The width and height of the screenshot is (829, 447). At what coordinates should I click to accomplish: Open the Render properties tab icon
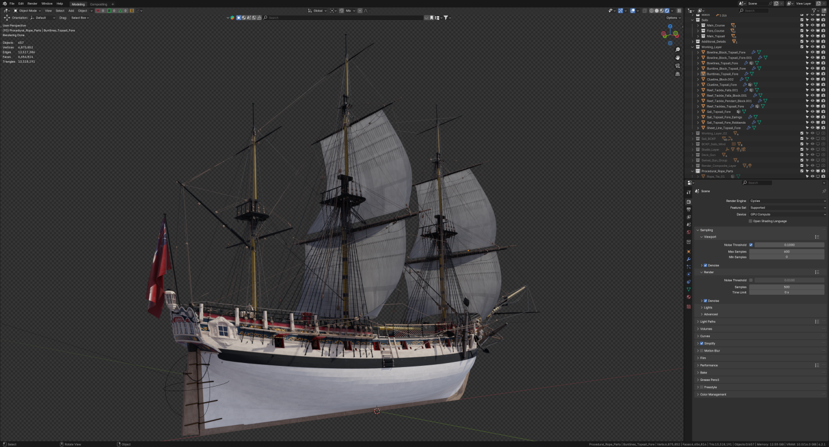689,202
